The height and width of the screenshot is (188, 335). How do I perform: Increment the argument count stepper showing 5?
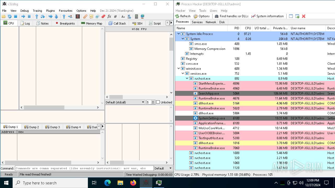click(x=153, y=101)
